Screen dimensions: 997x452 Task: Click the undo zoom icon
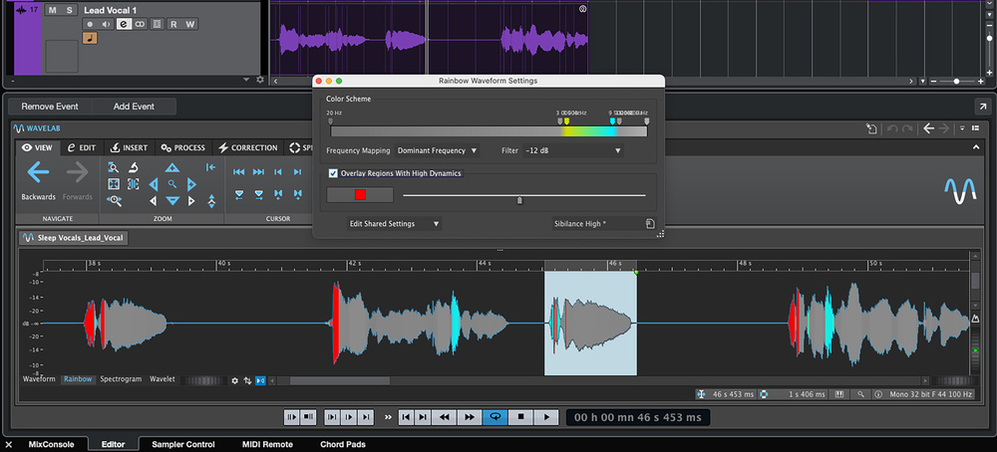click(x=134, y=167)
